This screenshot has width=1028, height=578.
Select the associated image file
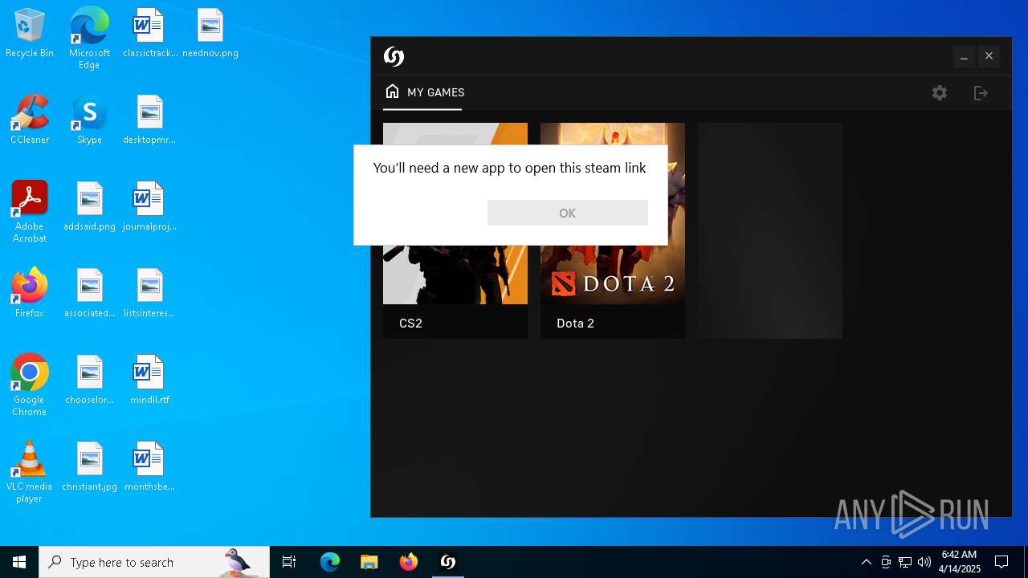pos(89,294)
